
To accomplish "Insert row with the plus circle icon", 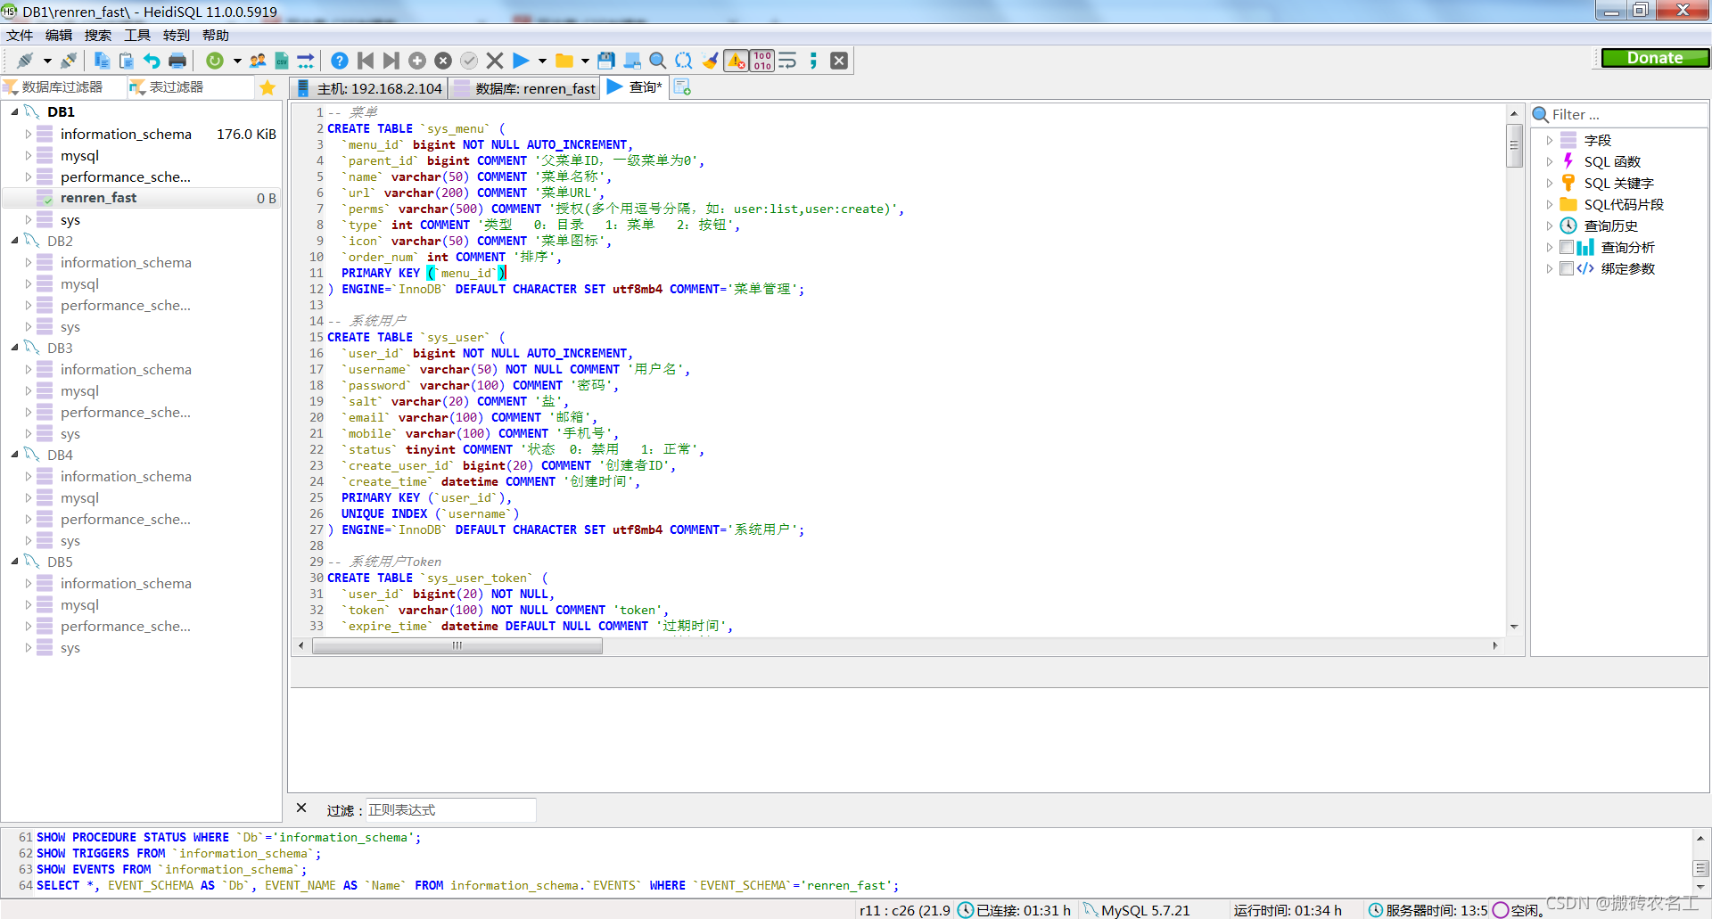I will [x=416, y=61].
